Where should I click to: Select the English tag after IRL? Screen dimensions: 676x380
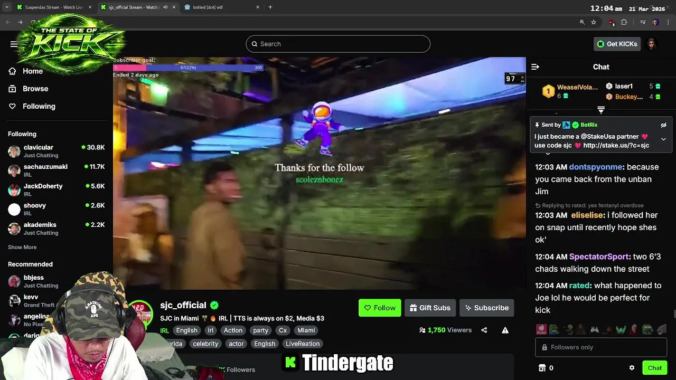tap(186, 330)
